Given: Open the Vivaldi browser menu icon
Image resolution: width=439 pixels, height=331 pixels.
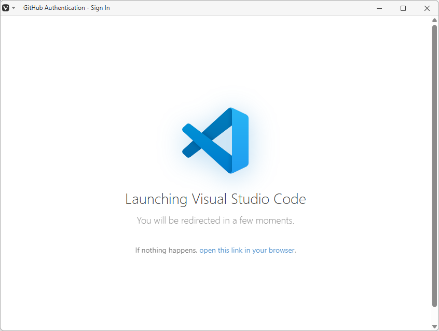Looking at the screenshot, I should 6,8.
